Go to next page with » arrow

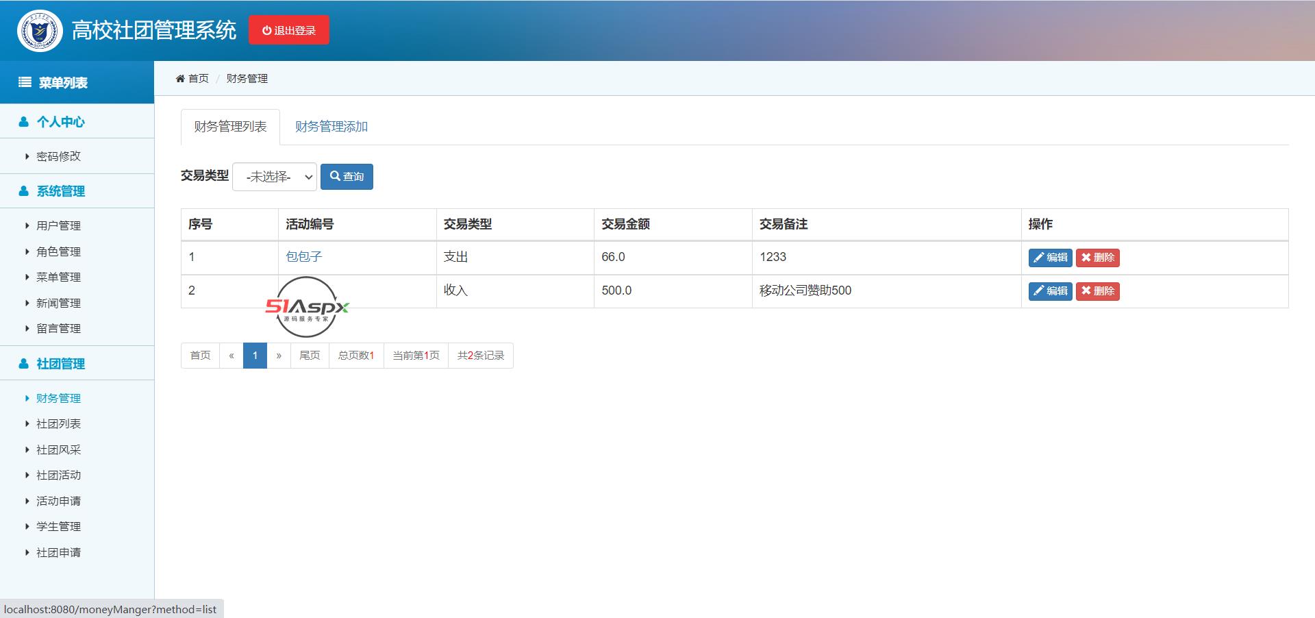[x=279, y=356]
